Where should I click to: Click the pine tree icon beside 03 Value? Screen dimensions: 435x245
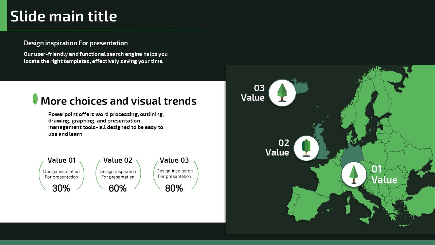(282, 93)
